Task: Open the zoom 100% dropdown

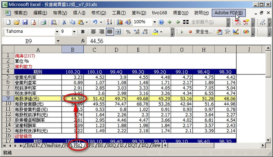Action: [154, 22]
